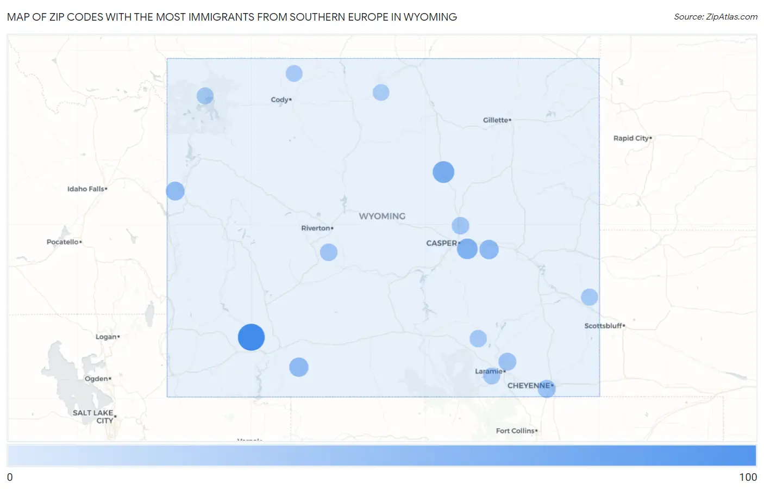
Task: Click the bubble southeast of the large southwest bubble
Action: (x=299, y=367)
